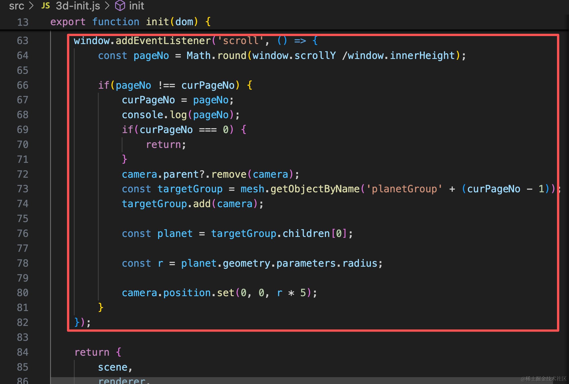The width and height of the screenshot is (569, 384).
Task: Click 'planet.geometry.parameters.radius' on line 78
Action: (x=279, y=263)
